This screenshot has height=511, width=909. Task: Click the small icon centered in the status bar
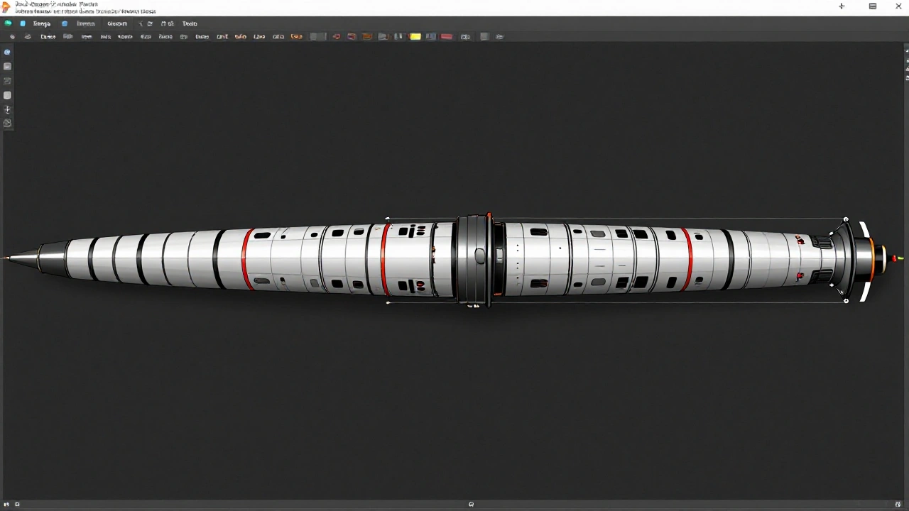(471, 505)
